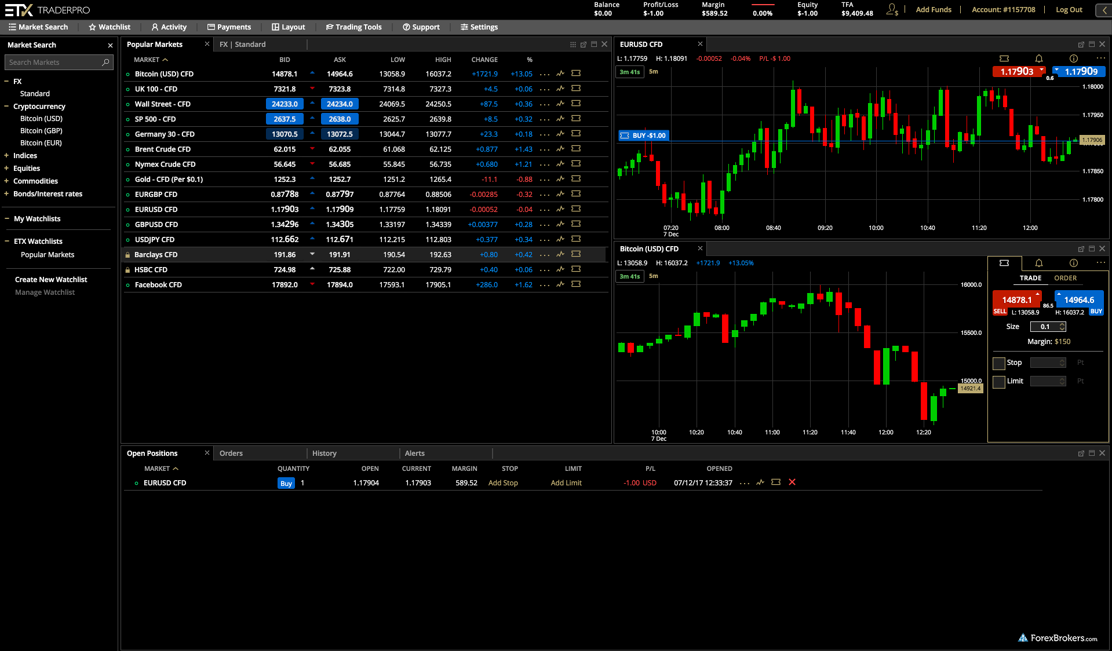Switch to the History tab

coord(325,453)
